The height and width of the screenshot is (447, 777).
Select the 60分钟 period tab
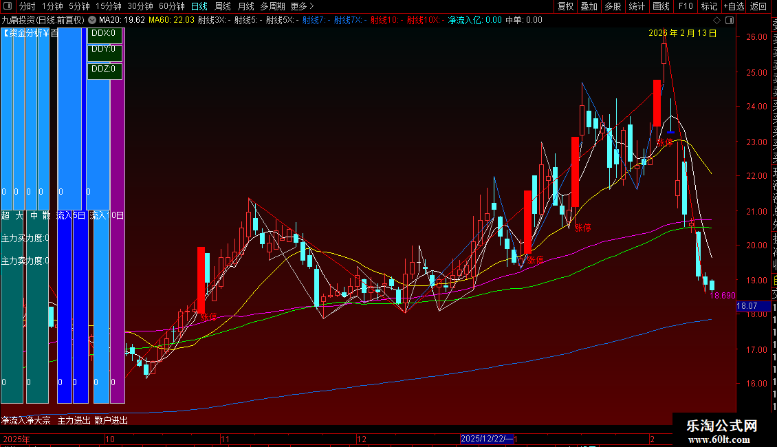pyautogui.click(x=171, y=6)
